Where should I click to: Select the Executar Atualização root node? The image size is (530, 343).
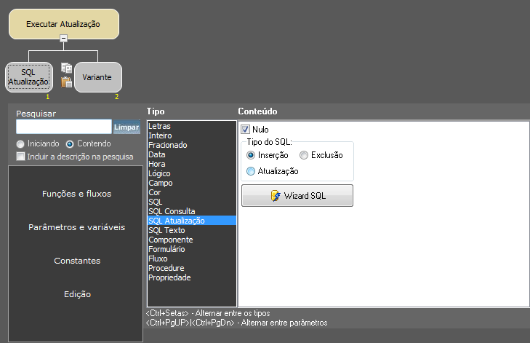click(63, 24)
